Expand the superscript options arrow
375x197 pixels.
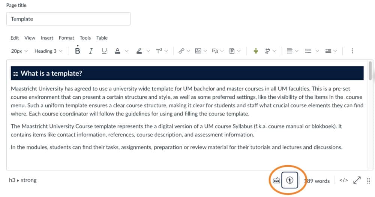pyautogui.click(x=166, y=51)
